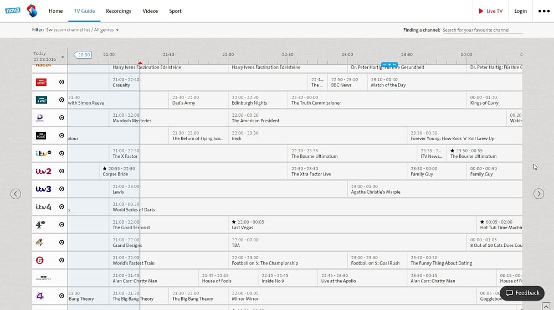This screenshot has height=310, width=554.
Task: Click replay icon for ITV
Action: (x=61, y=153)
